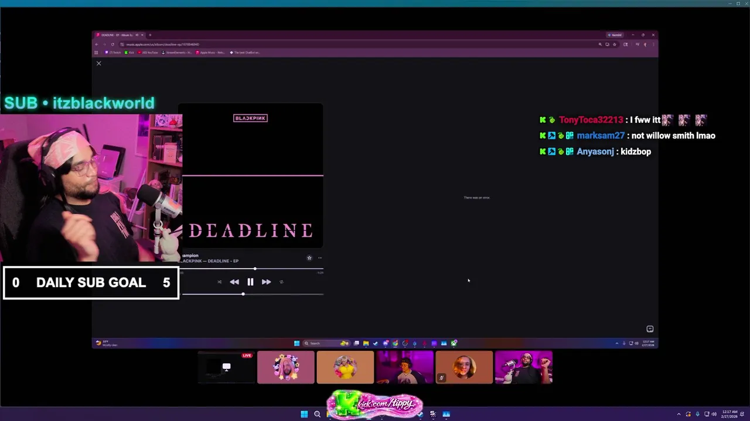The height and width of the screenshot is (421, 750).
Task: Open the Start menu in the inner taskbar
Action: (x=296, y=343)
